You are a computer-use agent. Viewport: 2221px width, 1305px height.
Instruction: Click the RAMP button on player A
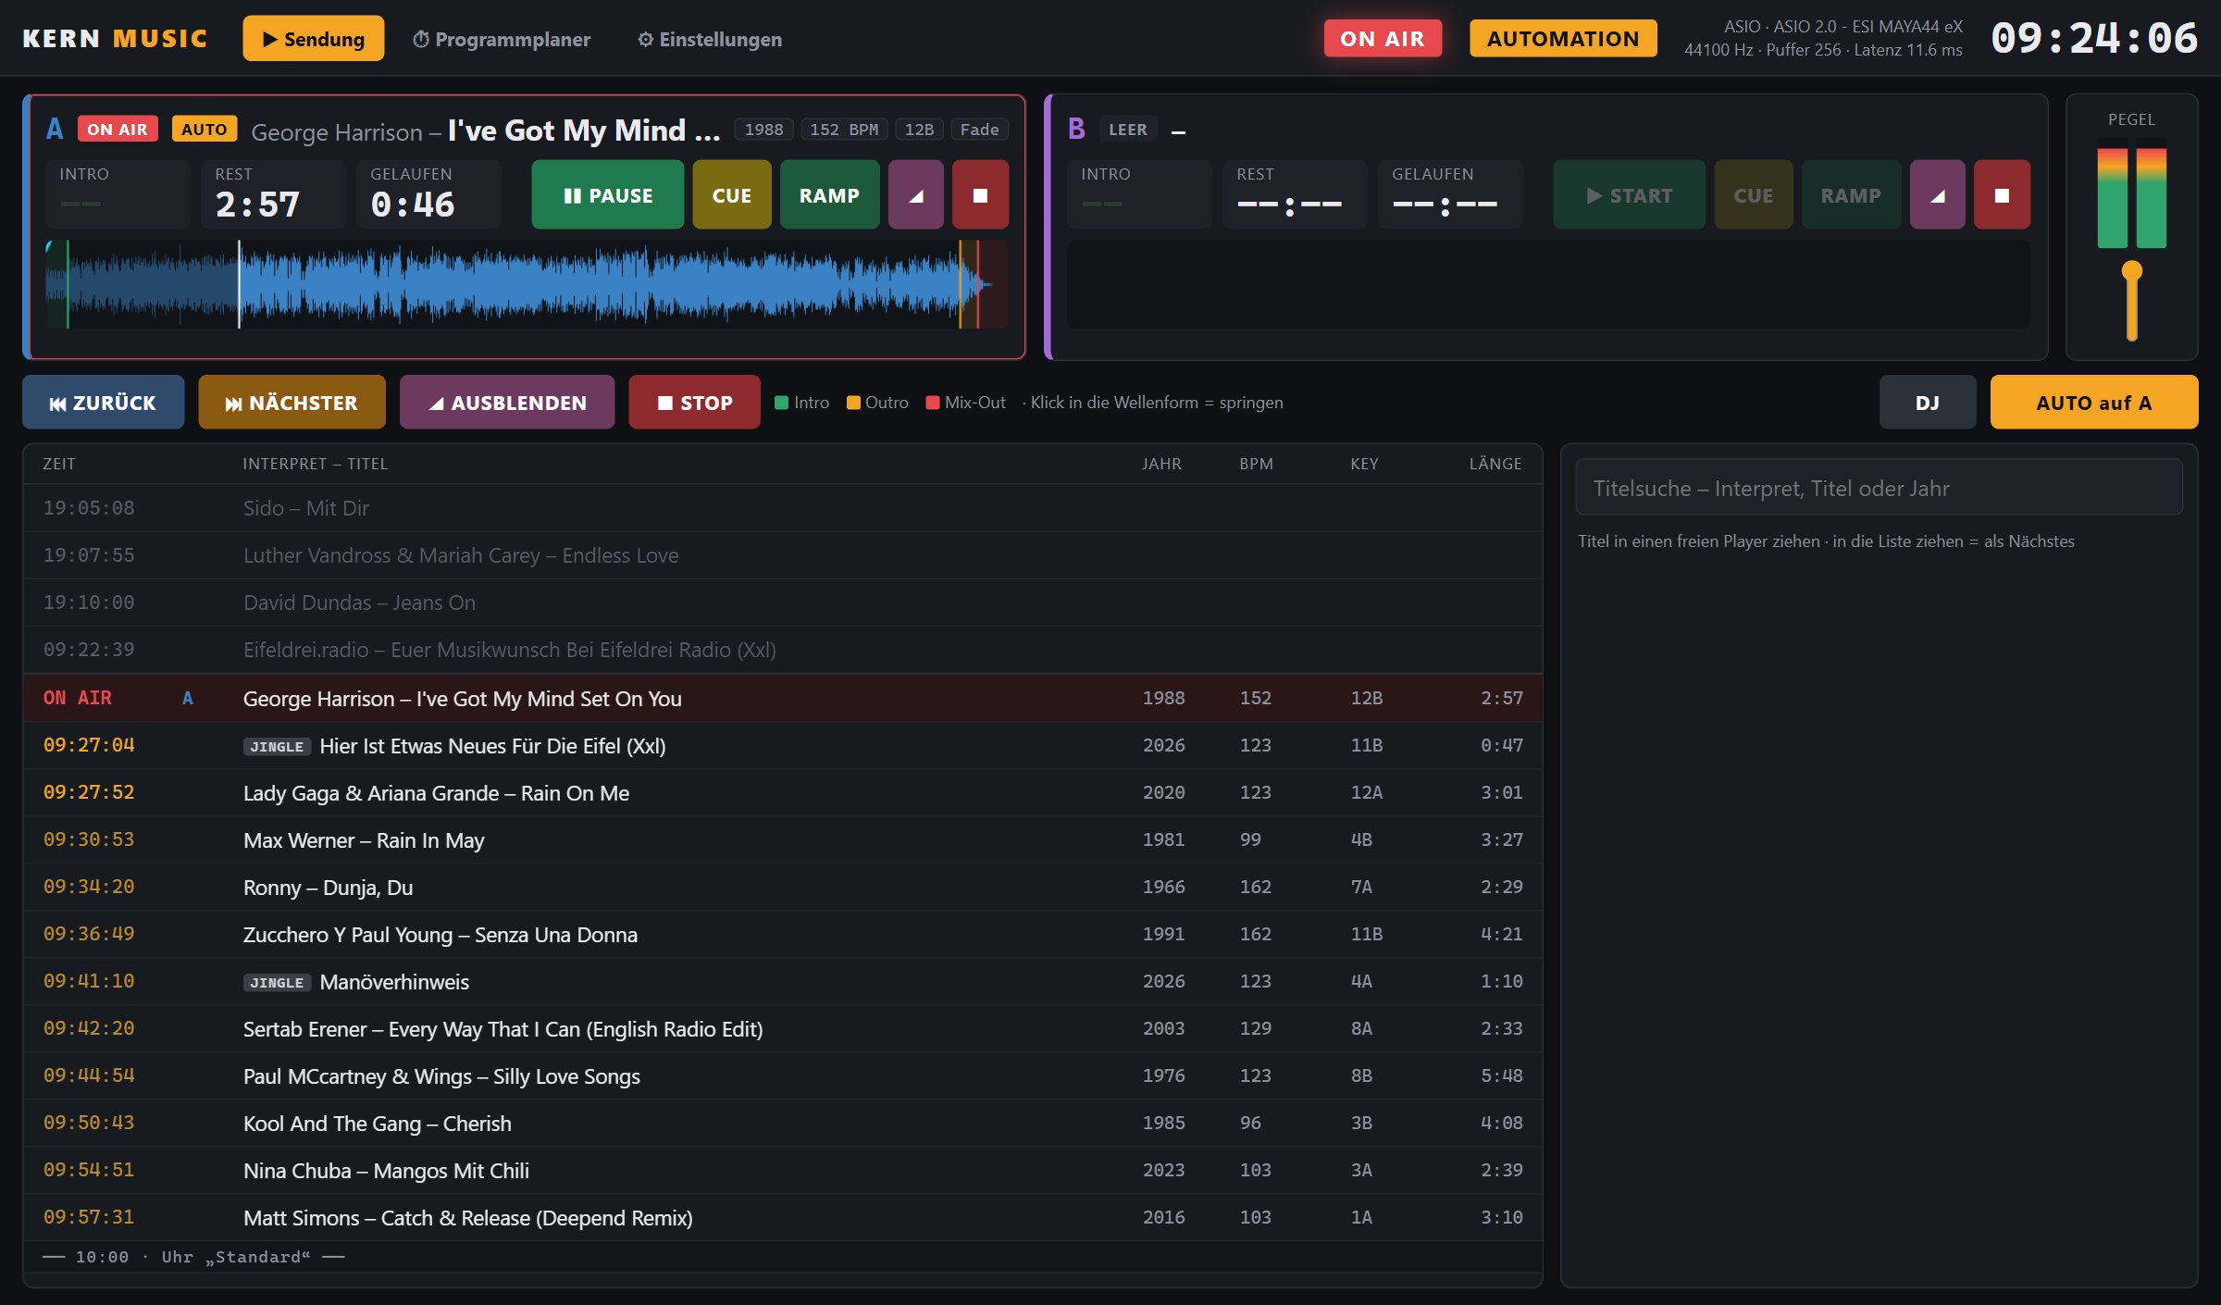tap(829, 195)
